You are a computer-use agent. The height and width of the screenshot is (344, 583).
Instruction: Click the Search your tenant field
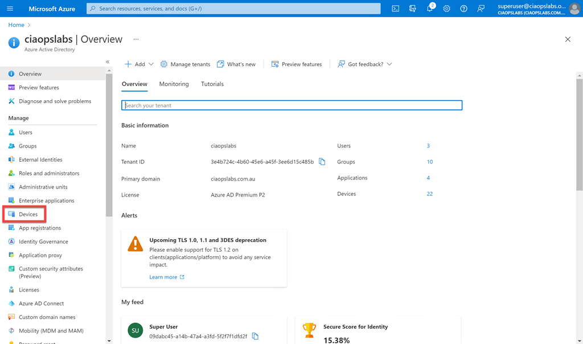pos(291,105)
